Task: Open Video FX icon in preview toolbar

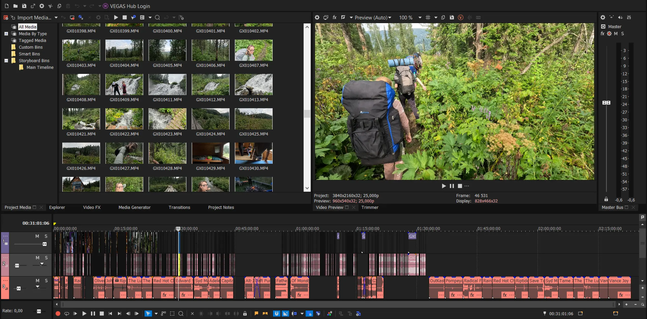Action: (x=335, y=17)
